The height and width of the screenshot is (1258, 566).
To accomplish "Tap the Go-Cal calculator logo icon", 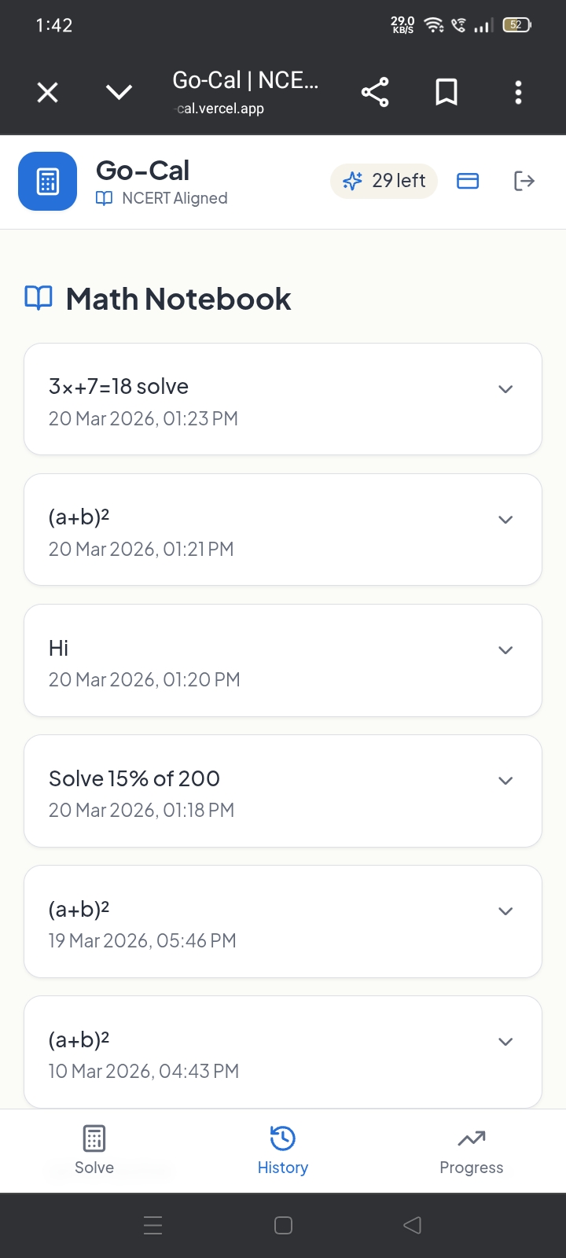I will tap(47, 182).
